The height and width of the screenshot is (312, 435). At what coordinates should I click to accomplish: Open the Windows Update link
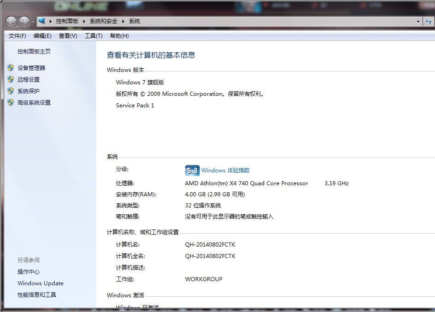[x=41, y=283]
